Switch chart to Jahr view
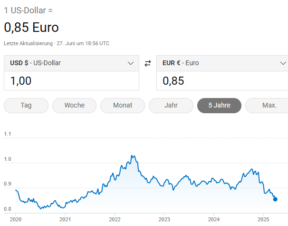Screen dimensions: 288x226 (x=171, y=105)
